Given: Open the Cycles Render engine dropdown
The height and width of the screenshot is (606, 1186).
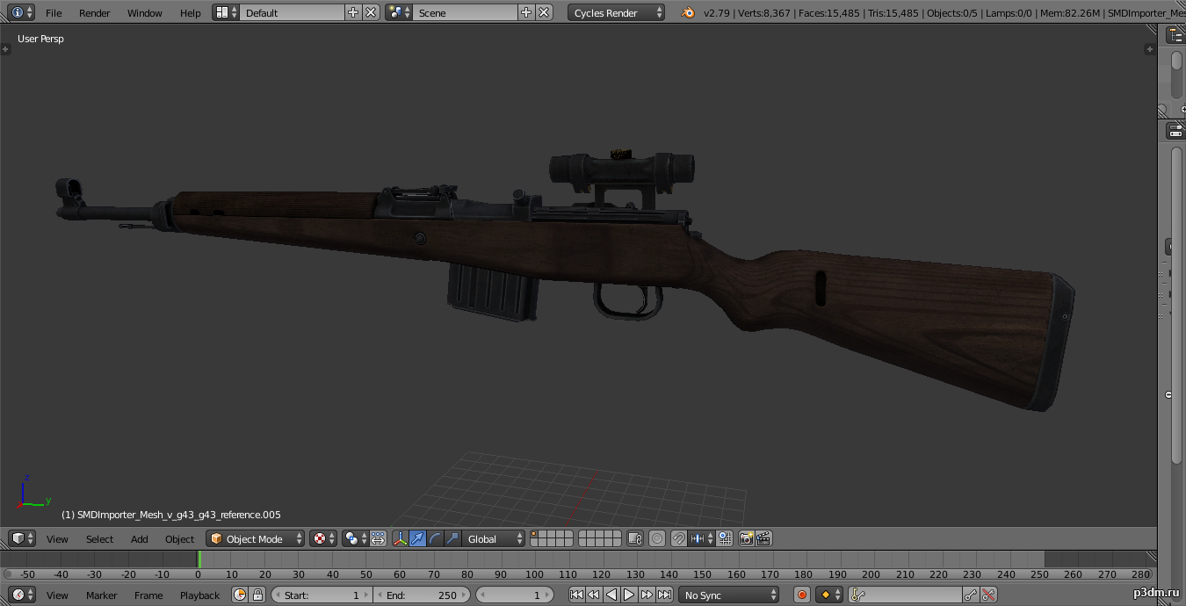Looking at the screenshot, I should [616, 12].
